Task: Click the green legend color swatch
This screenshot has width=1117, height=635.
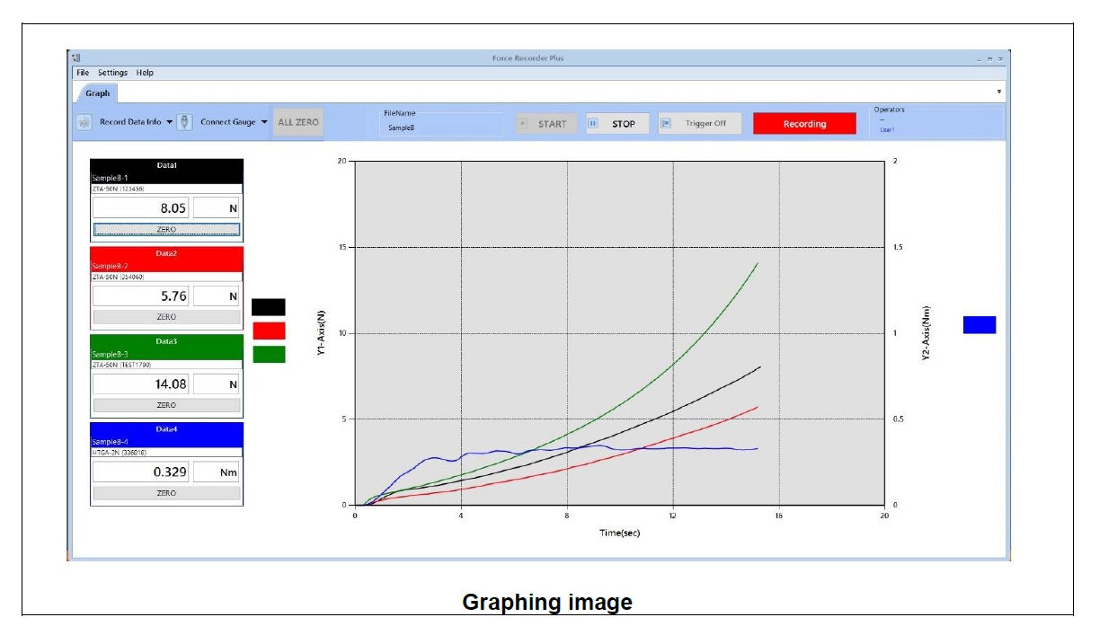Action: pyautogui.click(x=269, y=354)
